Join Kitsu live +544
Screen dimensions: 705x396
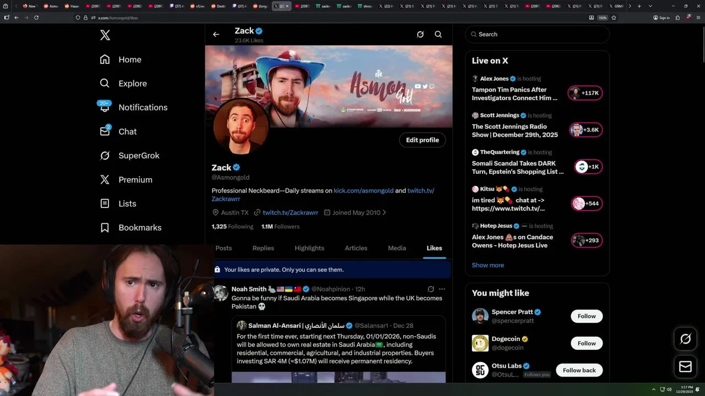coord(587,204)
